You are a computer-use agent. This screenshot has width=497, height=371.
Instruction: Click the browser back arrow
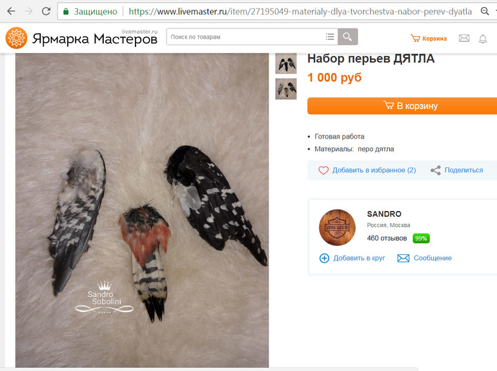(11, 12)
